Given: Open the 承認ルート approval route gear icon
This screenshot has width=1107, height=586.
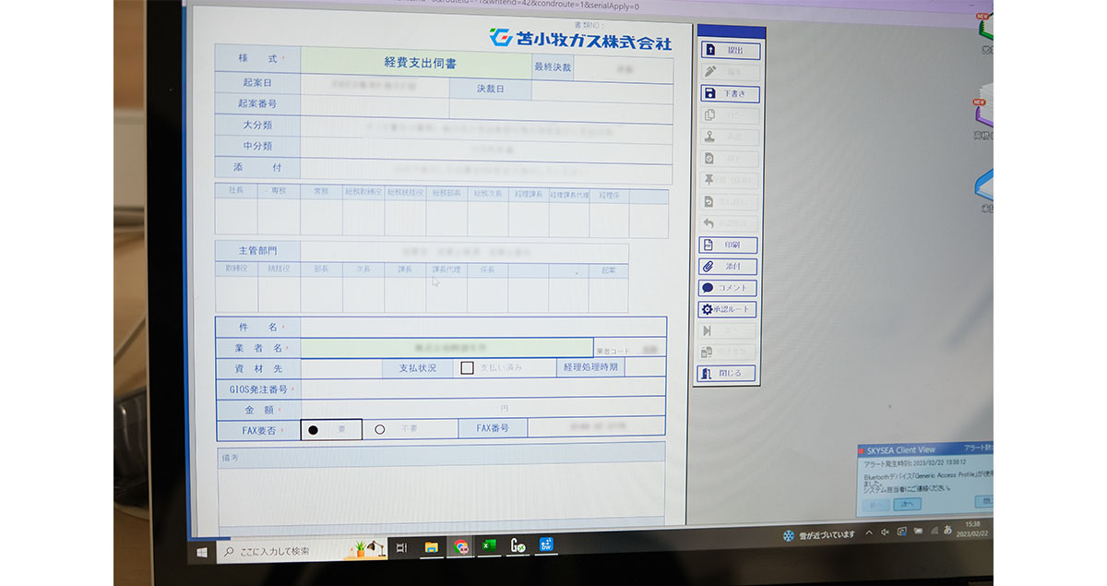Looking at the screenshot, I should [x=728, y=308].
